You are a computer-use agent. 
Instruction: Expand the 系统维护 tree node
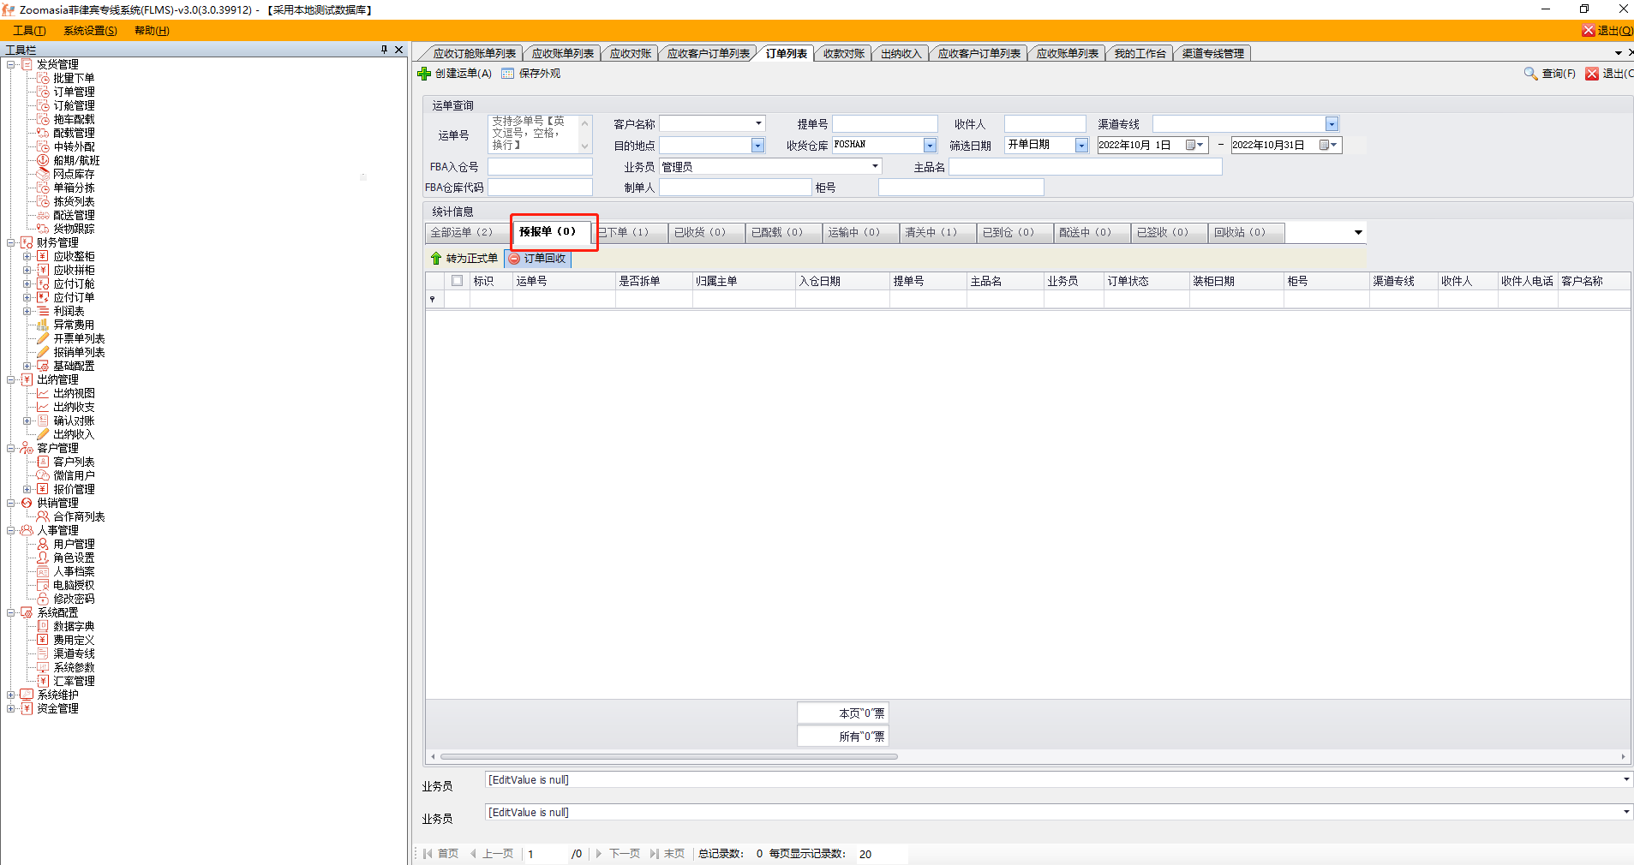pos(11,695)
